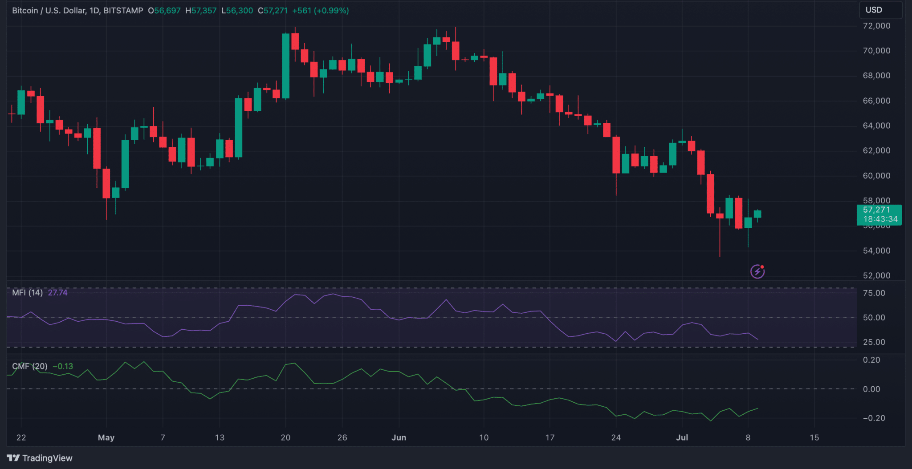Click the 50.00 MFI axis label
Image resolution: width=912 pixels, height=469 pixels.
874,318
